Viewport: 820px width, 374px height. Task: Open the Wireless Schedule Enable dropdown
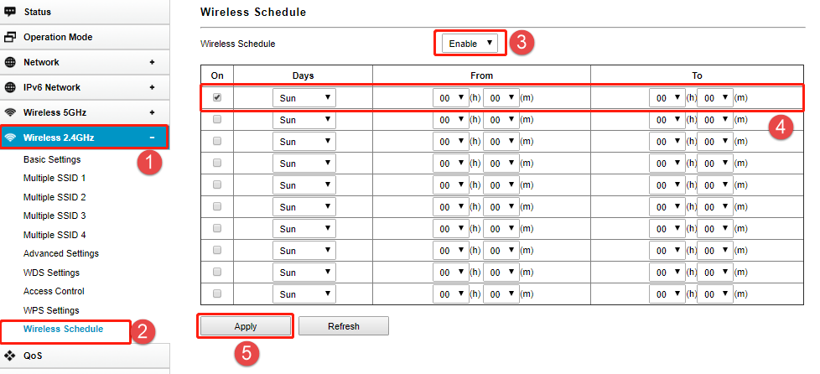[x=470, y=44]
